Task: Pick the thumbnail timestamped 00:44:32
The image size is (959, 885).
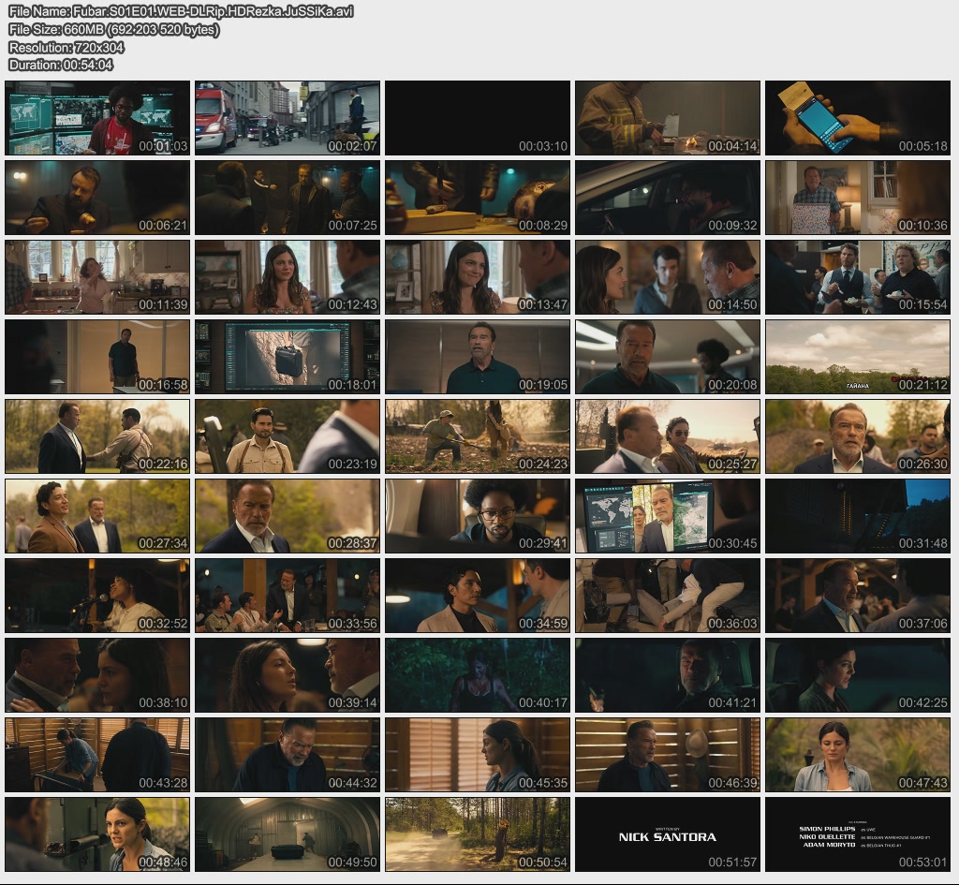Action: pos(288,755)
